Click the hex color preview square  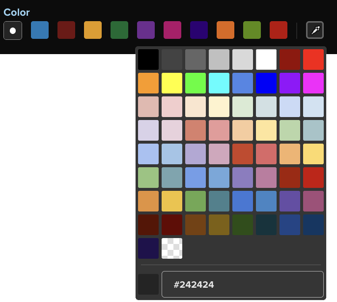click(148, 284)
